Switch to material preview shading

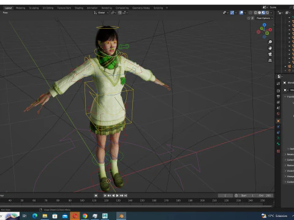tap(263, 13)
